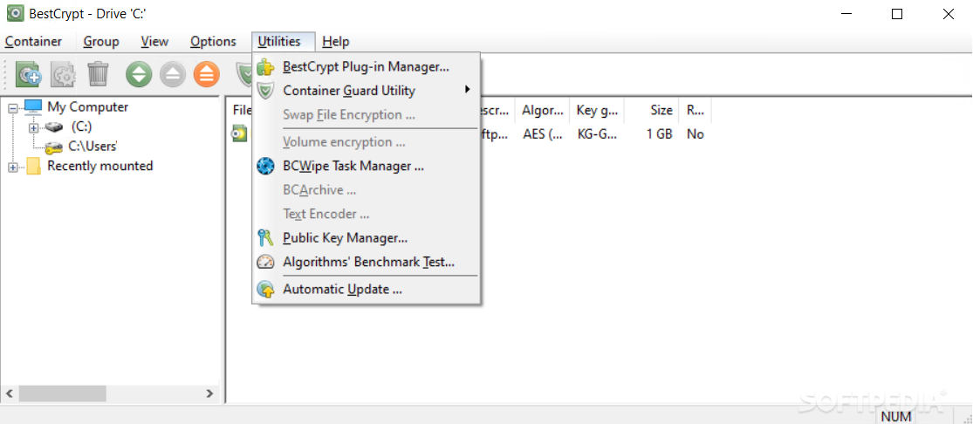Click the Recently mounted folder icon
The height and width of the screenshot is (424, 973).
[33, 166]
